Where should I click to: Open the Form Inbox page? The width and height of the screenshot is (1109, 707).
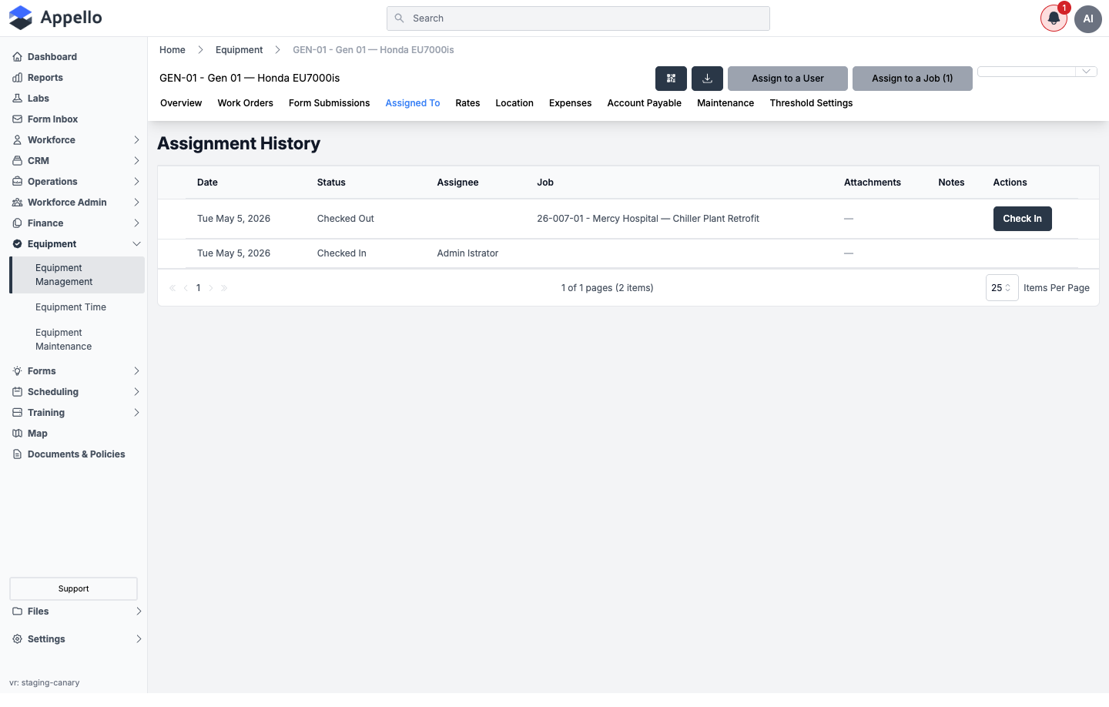pos(52,119)
